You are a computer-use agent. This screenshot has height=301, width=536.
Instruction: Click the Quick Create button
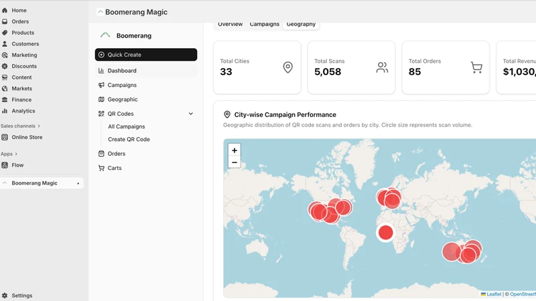(x=146, y=55)
